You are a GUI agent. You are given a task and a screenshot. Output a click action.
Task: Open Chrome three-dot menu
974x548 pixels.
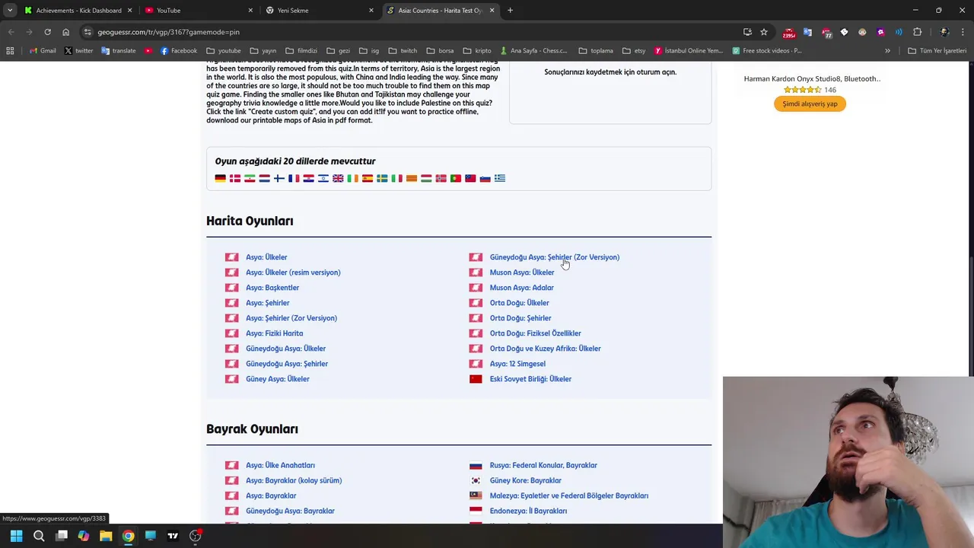click(x=962, y=32)
